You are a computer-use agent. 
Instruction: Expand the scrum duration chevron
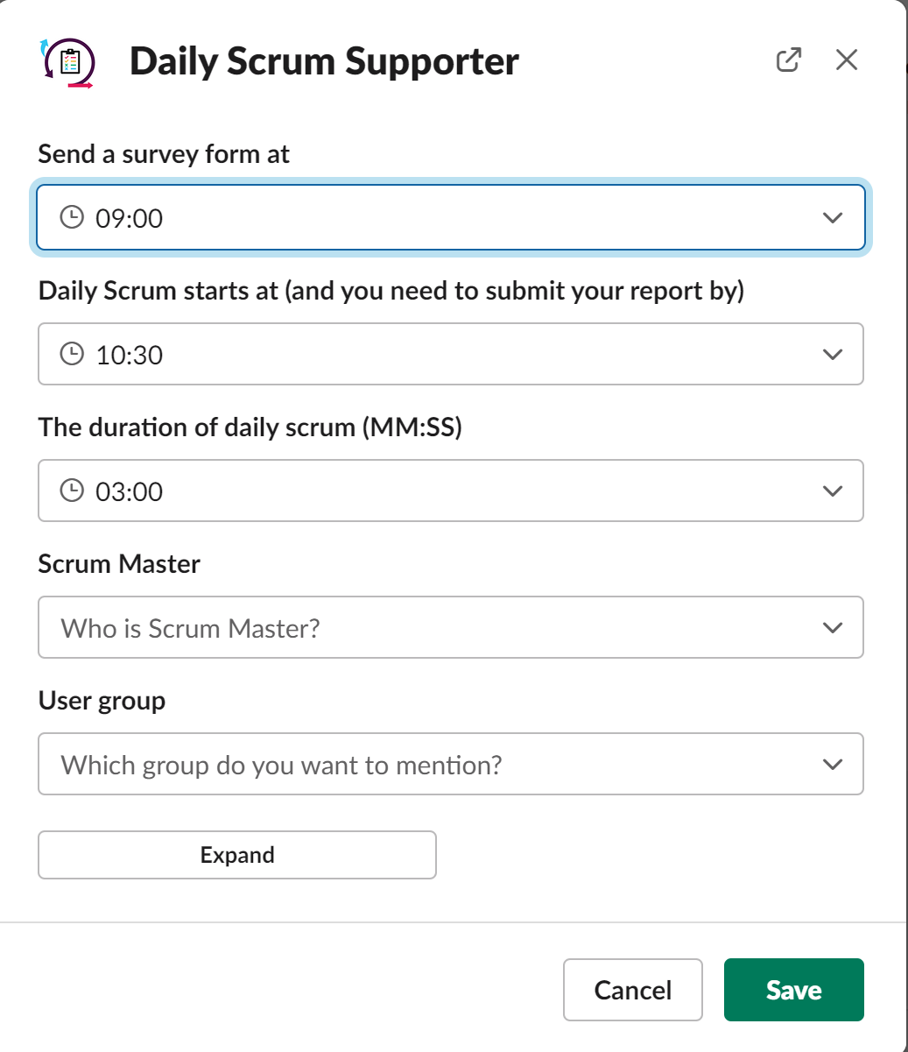[x=833, y=491]
